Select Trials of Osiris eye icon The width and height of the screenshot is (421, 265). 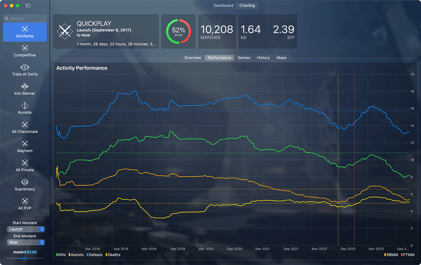click(x=25, y=67)
